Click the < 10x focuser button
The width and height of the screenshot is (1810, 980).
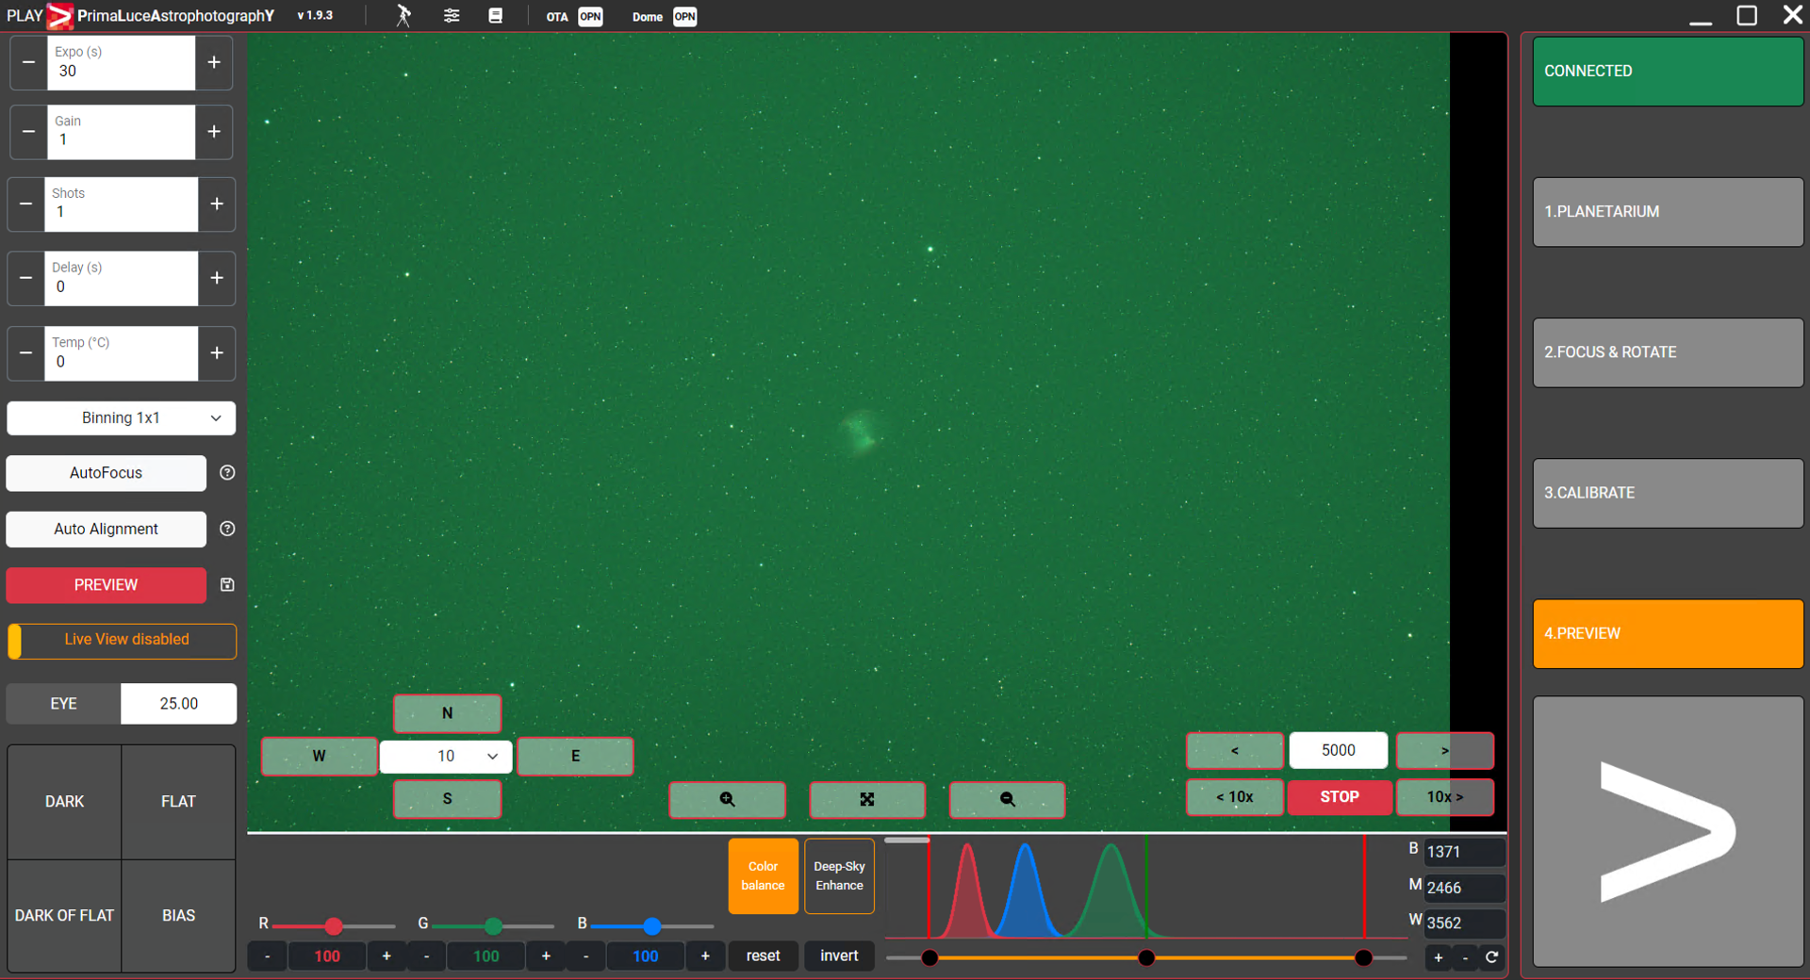[1235, 797]
